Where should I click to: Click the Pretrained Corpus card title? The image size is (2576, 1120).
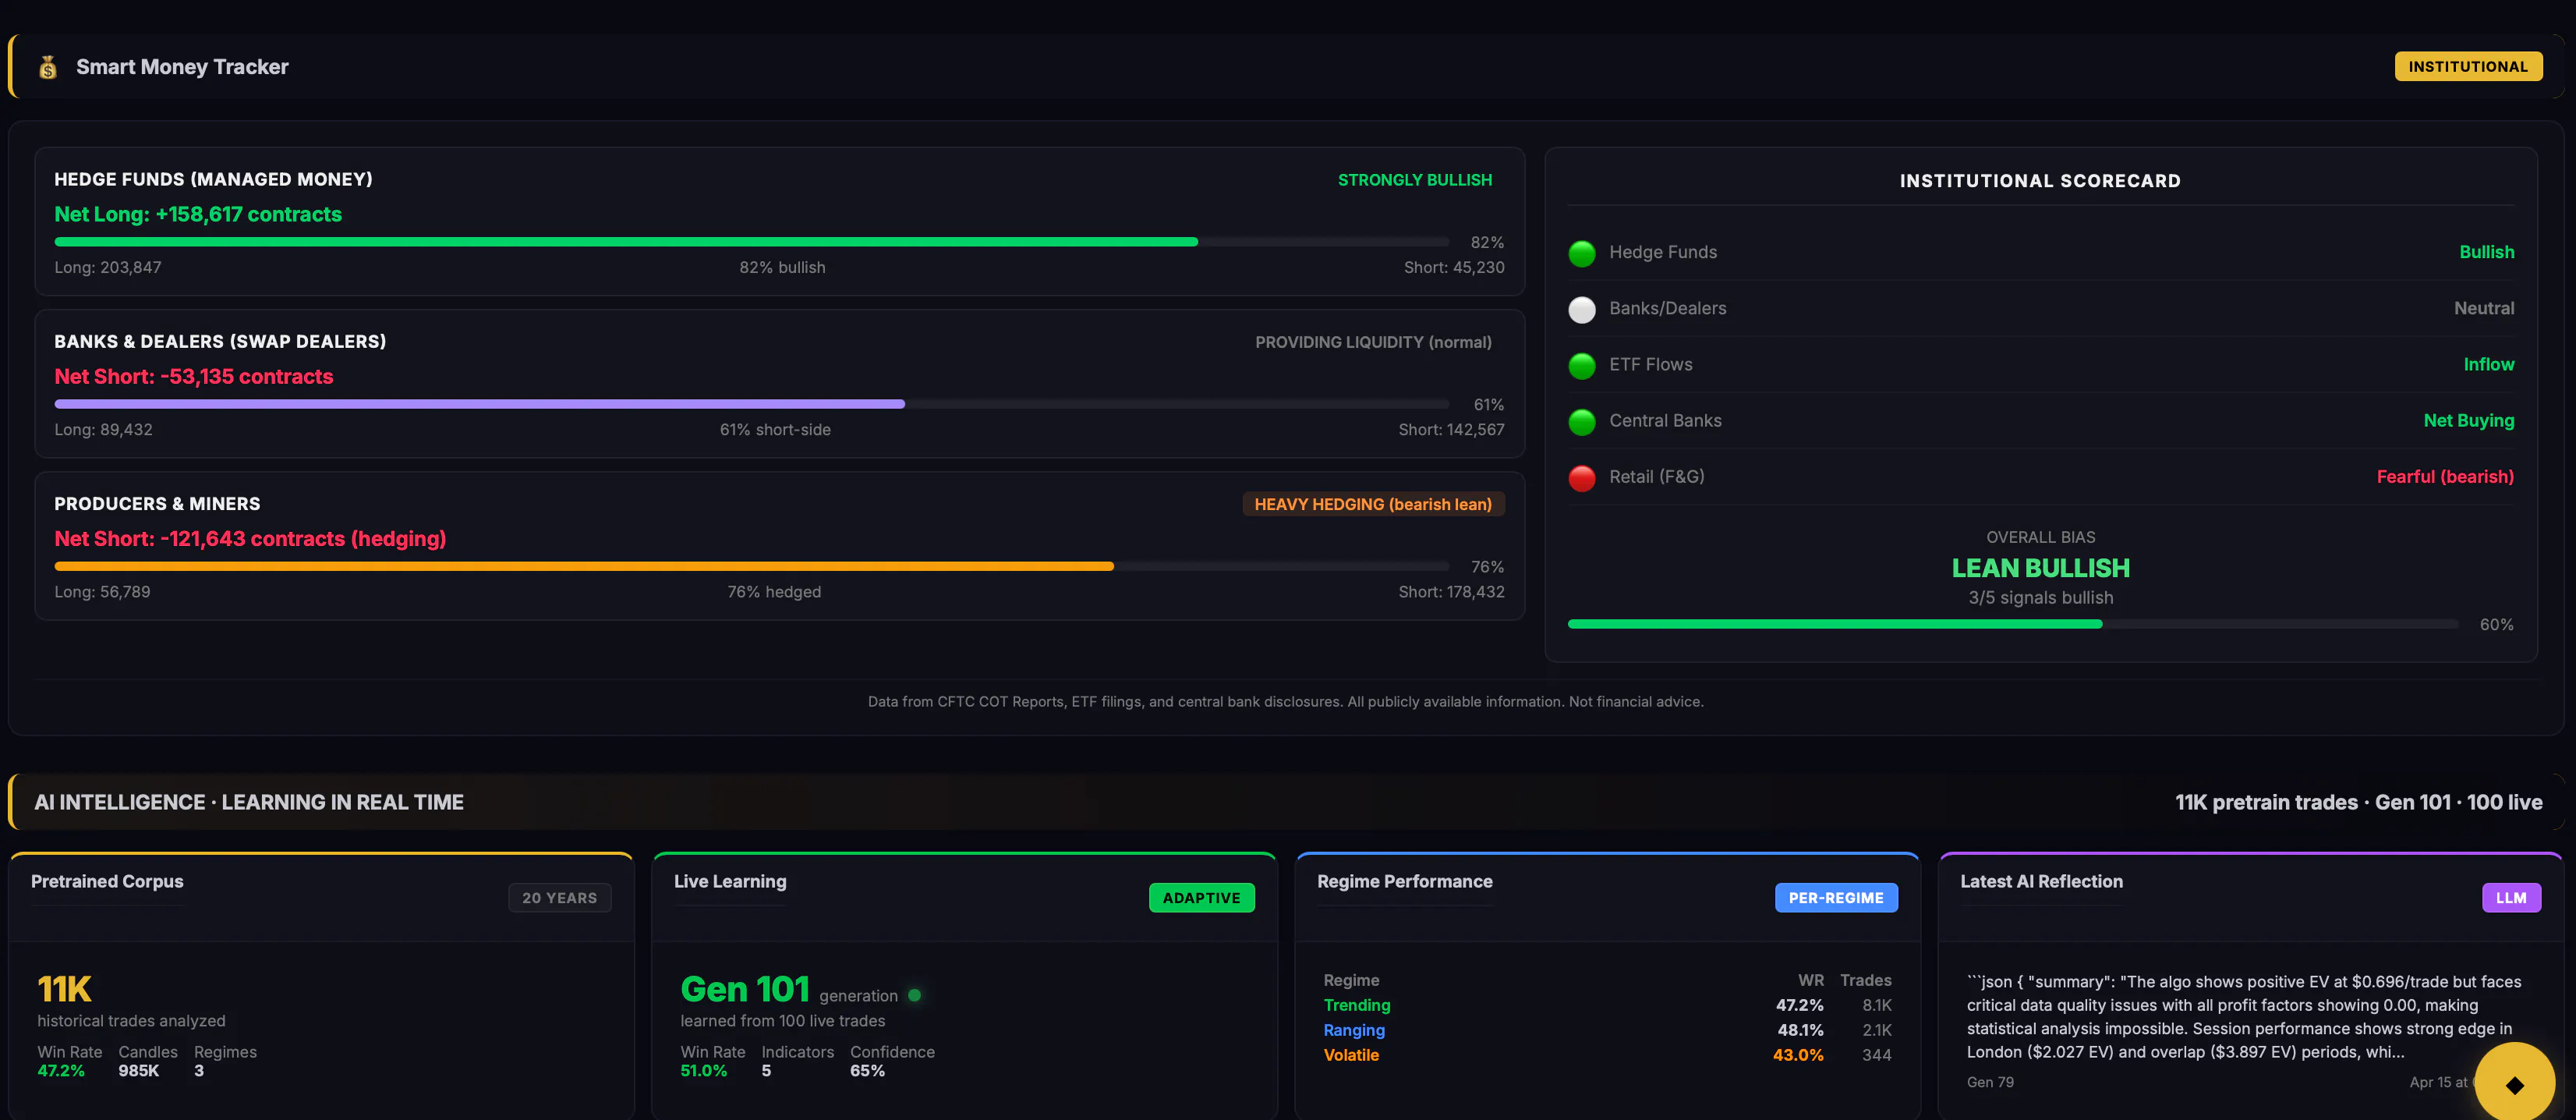pyautogui.click(x=107, y=881)
